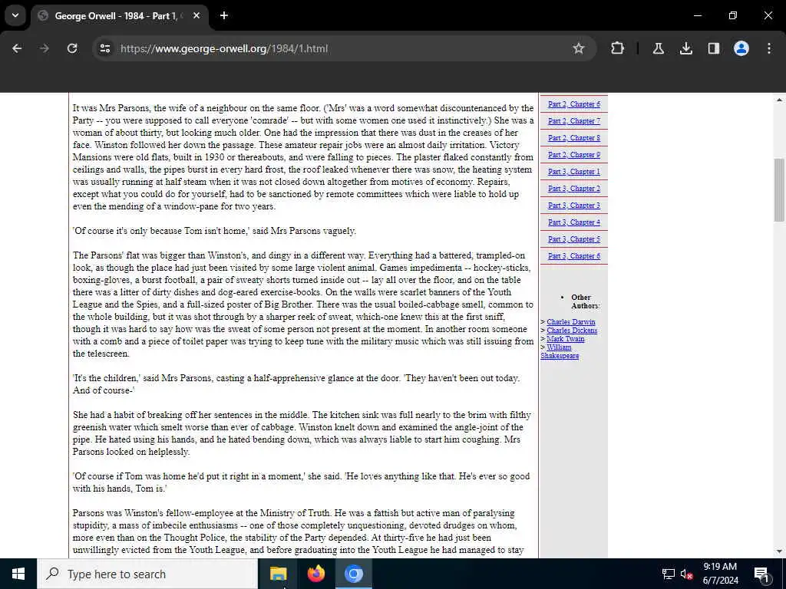The width and height of the screenshot is (786, 589).
Task: Click the line starting 'It's the children,'
Action: 296,384
